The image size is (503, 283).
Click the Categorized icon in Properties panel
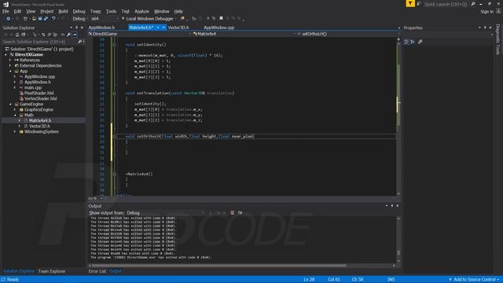(x=406, y=42)
